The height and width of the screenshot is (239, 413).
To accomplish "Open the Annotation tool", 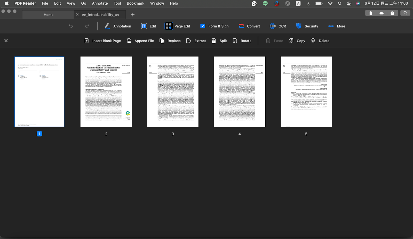I will 118,26.
